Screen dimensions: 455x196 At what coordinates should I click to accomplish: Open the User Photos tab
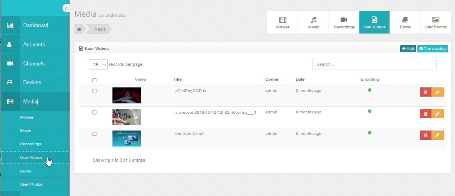[x=435, y=23]
